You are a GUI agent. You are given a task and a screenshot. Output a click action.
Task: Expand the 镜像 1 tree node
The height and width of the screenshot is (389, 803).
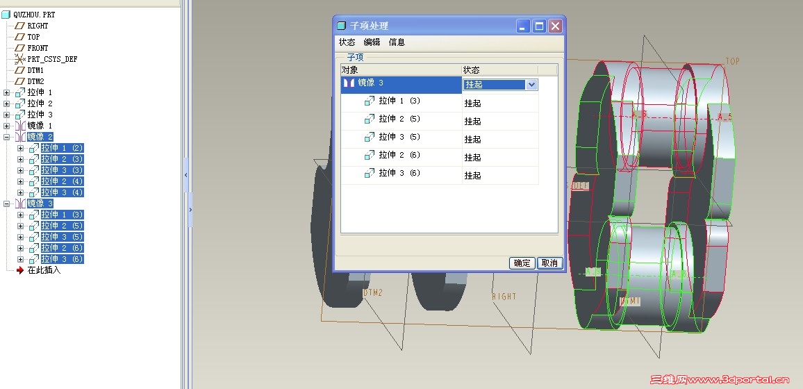coord(7,126)
